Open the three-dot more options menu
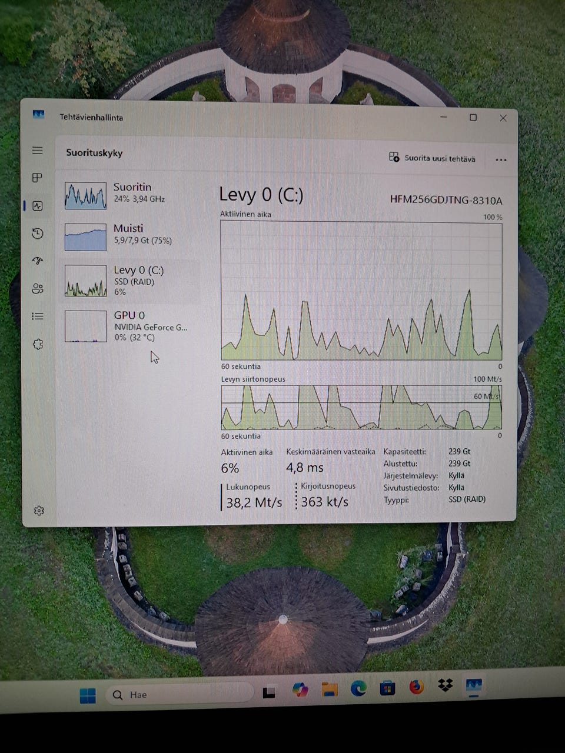565x753 pixels. (501, 159)
